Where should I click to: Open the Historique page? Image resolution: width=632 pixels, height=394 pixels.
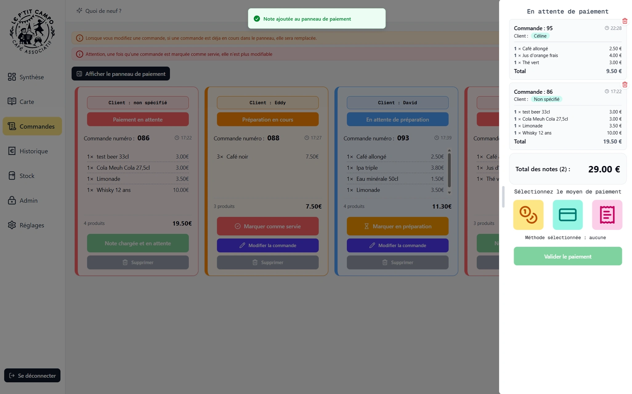click(x=33, y=151)
